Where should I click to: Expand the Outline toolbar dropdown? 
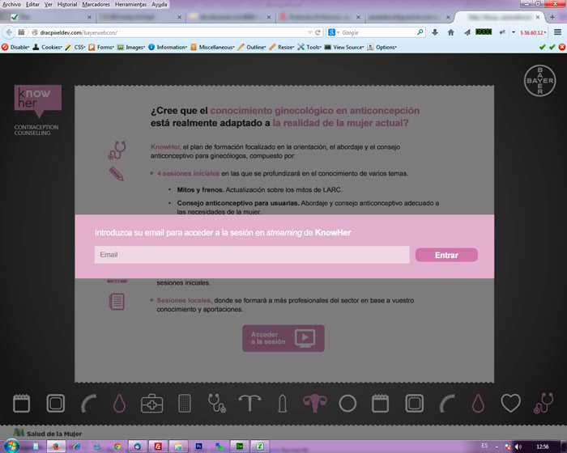tap(252, 47)
